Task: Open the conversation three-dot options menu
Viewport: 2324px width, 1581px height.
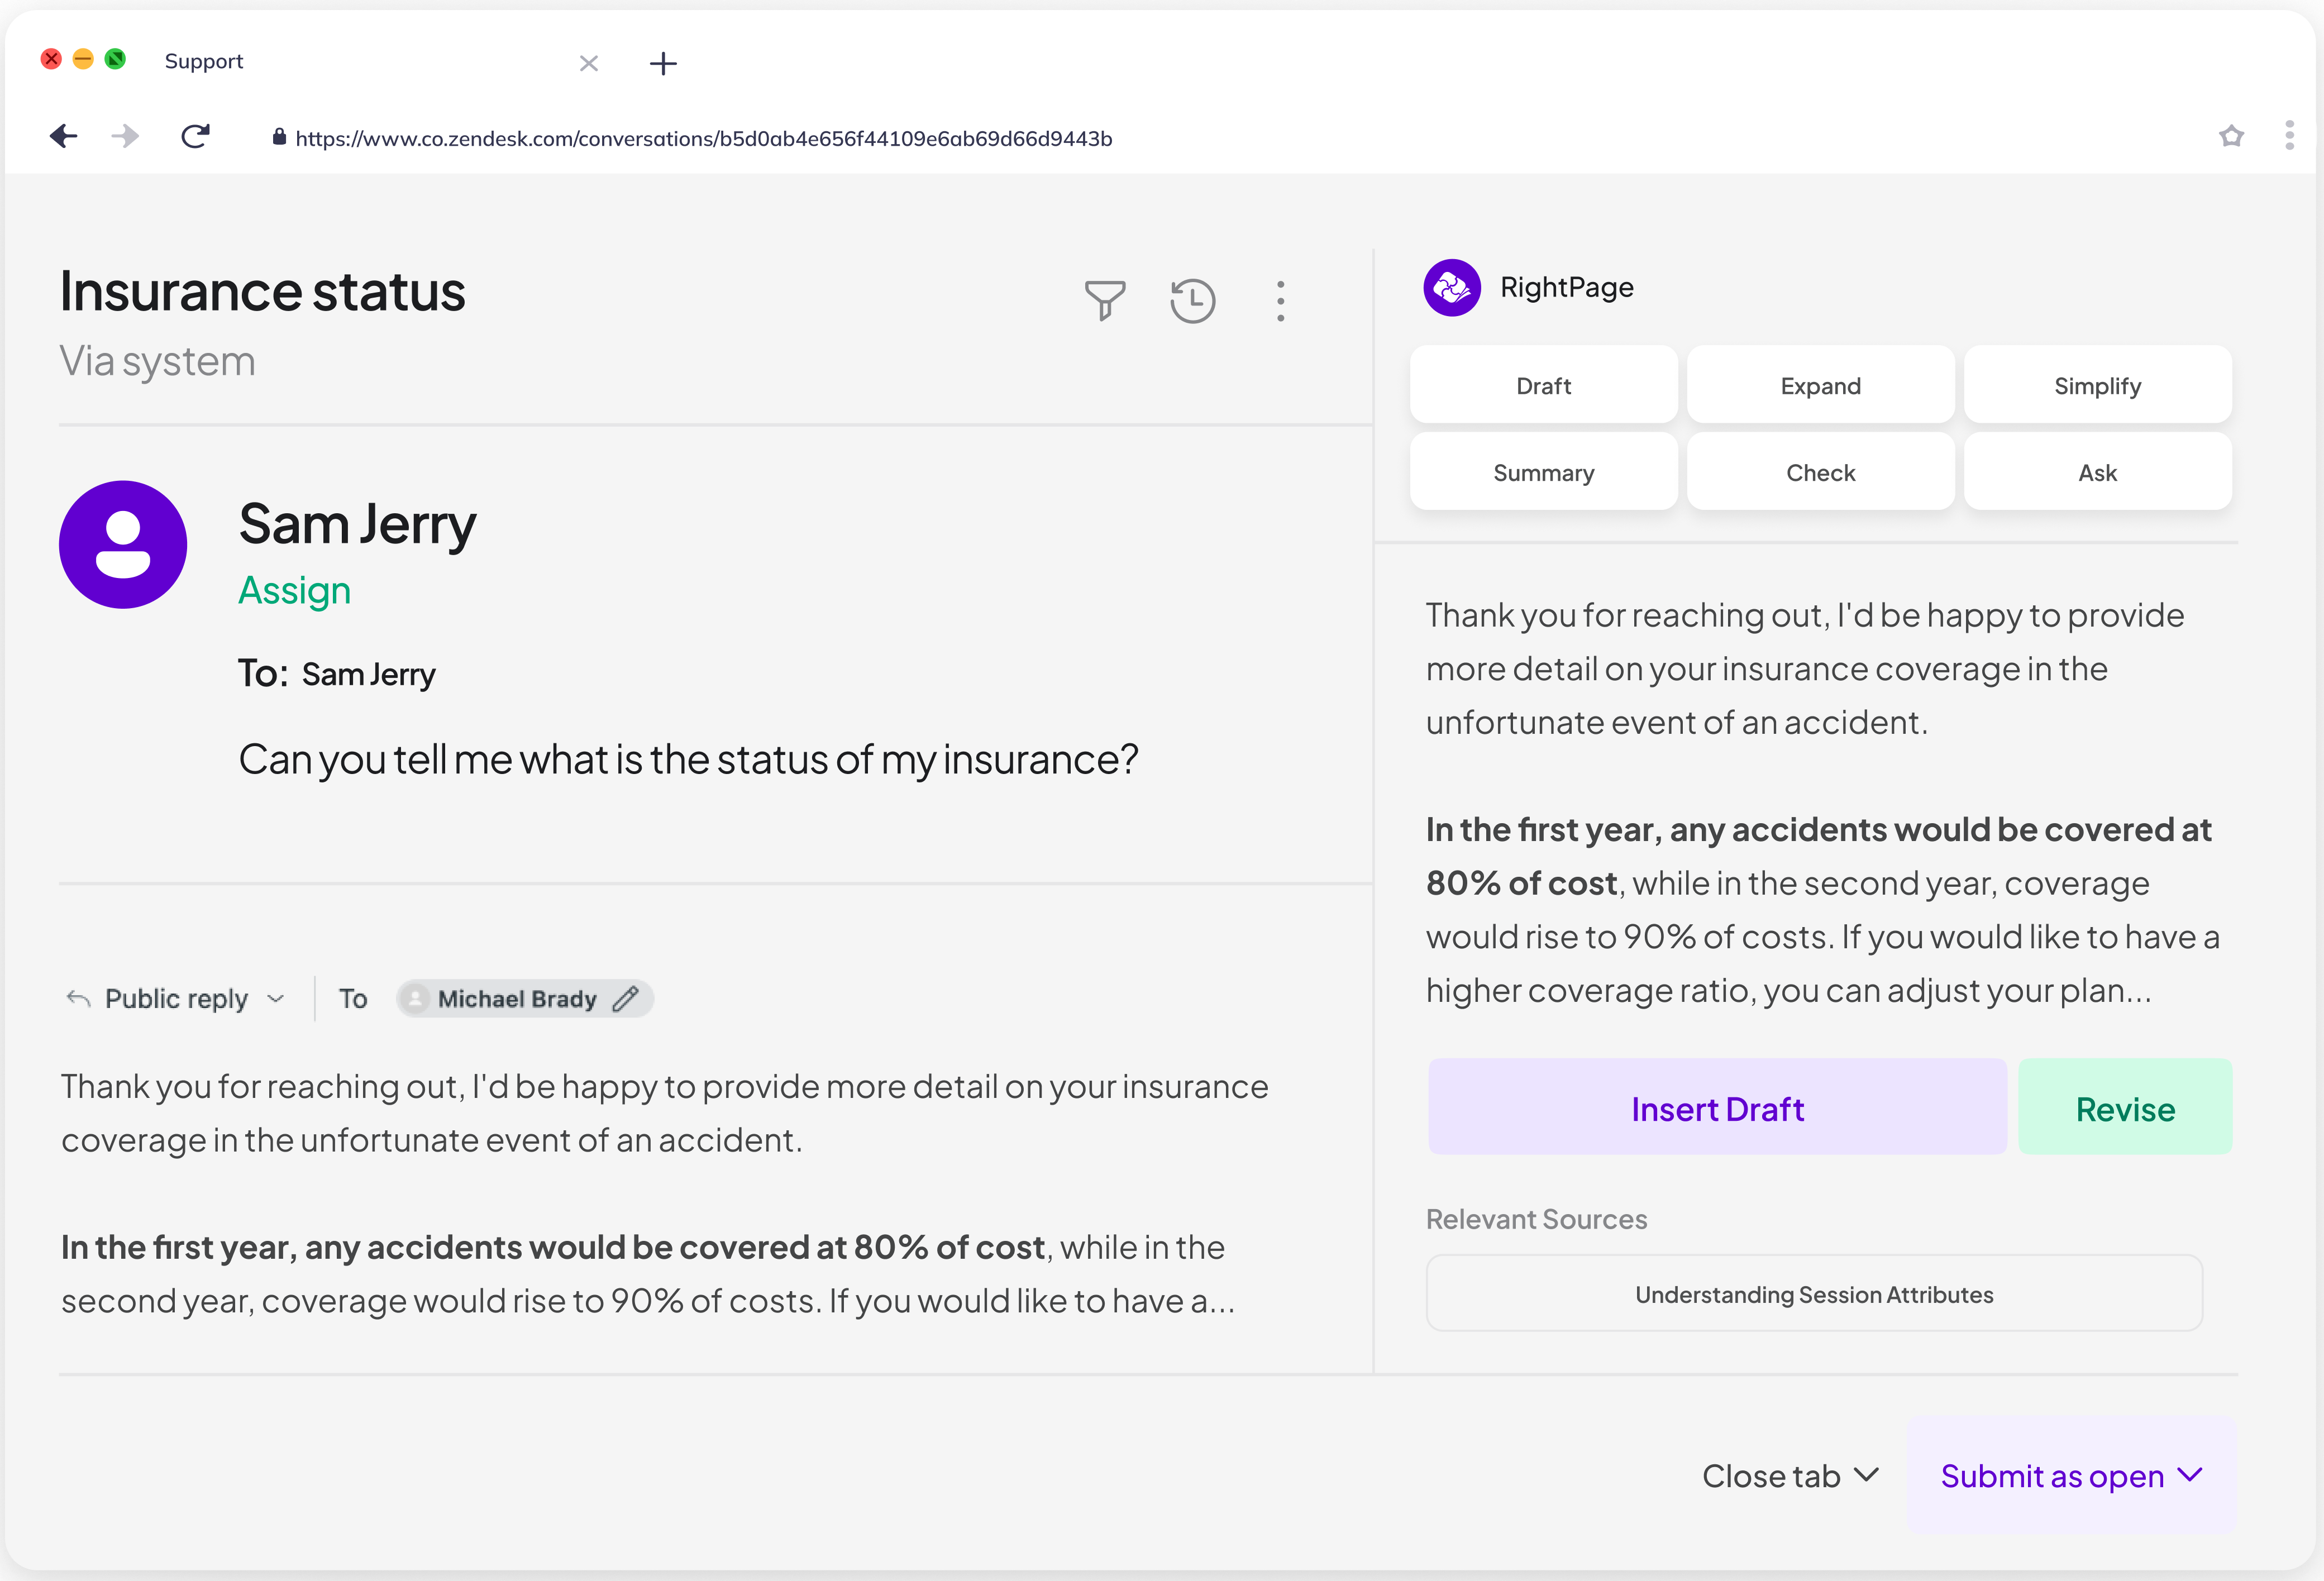Action: (x=1280, y=300)
